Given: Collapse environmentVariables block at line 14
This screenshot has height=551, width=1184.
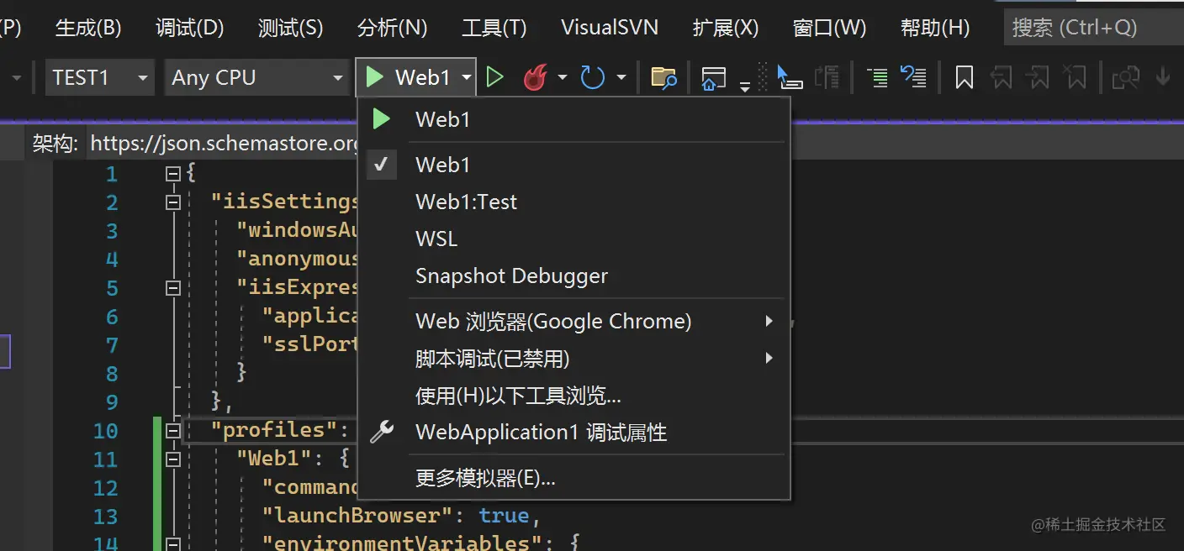Looking at the screenshot, I should tap(173, 543).
